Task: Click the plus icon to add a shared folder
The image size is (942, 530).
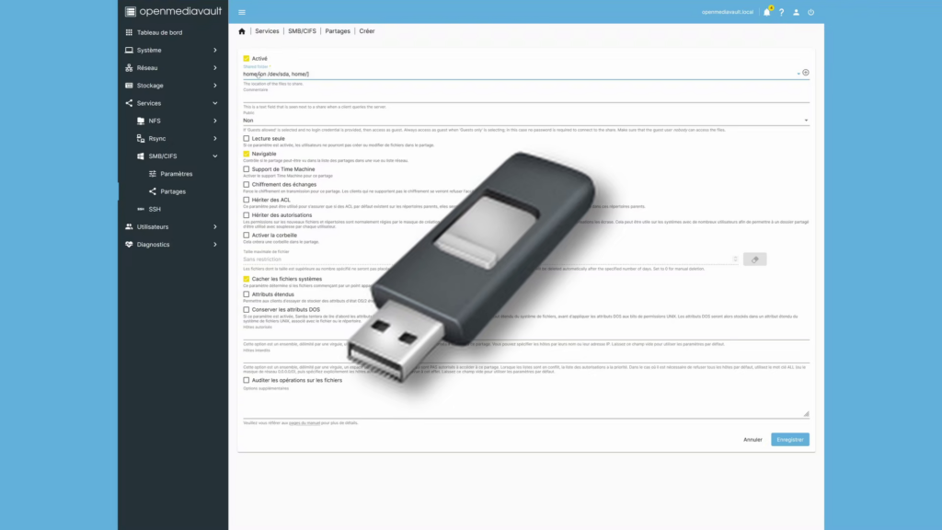Action: click(x=806, y=73)
